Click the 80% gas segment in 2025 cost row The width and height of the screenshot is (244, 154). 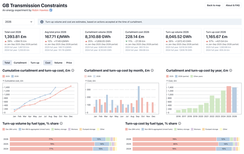(x=175, y=144)
